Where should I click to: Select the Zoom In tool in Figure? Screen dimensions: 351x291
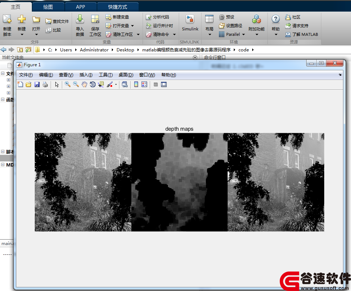pos(68,84)
